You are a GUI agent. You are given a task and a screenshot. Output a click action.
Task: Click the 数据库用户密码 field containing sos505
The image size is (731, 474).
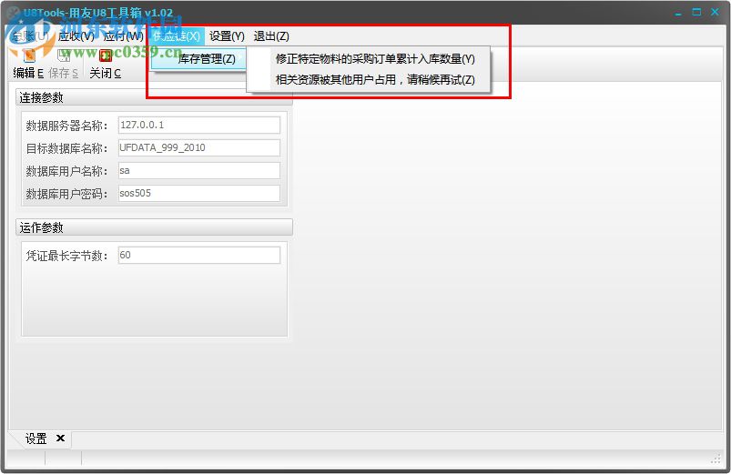pos(199,194)
